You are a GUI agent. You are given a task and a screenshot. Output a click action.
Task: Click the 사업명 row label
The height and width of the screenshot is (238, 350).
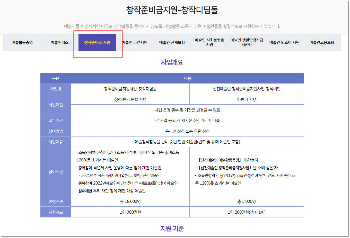pyautogui.click(x=56, y=89)
